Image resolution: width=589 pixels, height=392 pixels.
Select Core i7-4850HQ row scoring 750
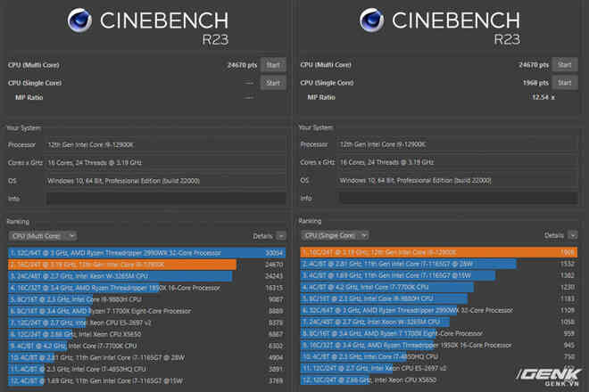[x=439, y=356]
